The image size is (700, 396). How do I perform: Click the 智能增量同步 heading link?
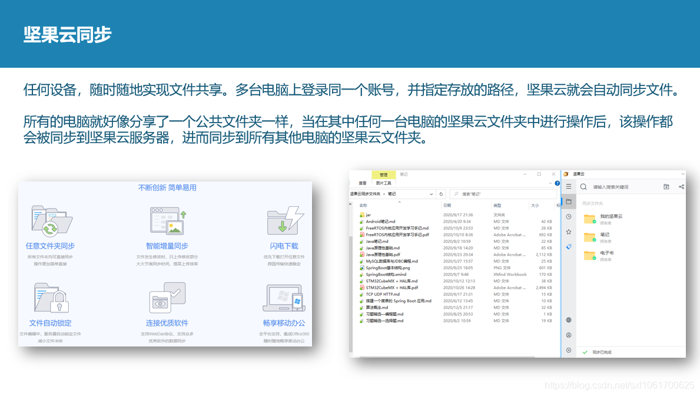167,246
